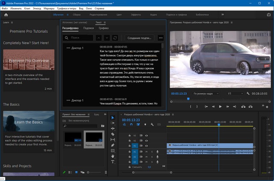Open the Эффекты workspace tab
The height and width of the screenshot is (181, 274).
pos(136,15)
